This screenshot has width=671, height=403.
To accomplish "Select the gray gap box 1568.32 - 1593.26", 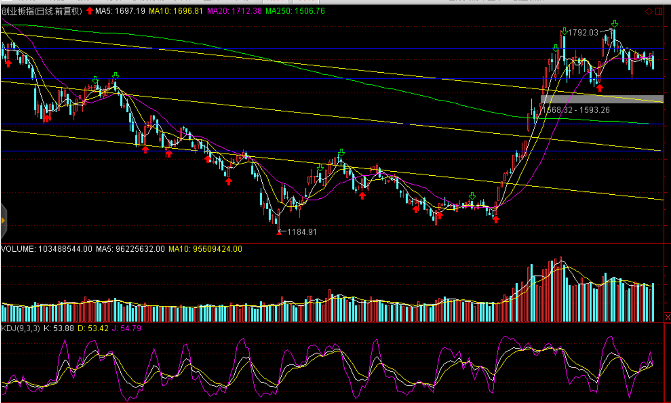I will (x=601, y=99).
